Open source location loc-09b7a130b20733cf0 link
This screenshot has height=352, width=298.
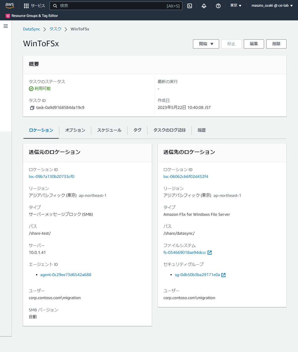pyautogui.click(x=52, y=177)
